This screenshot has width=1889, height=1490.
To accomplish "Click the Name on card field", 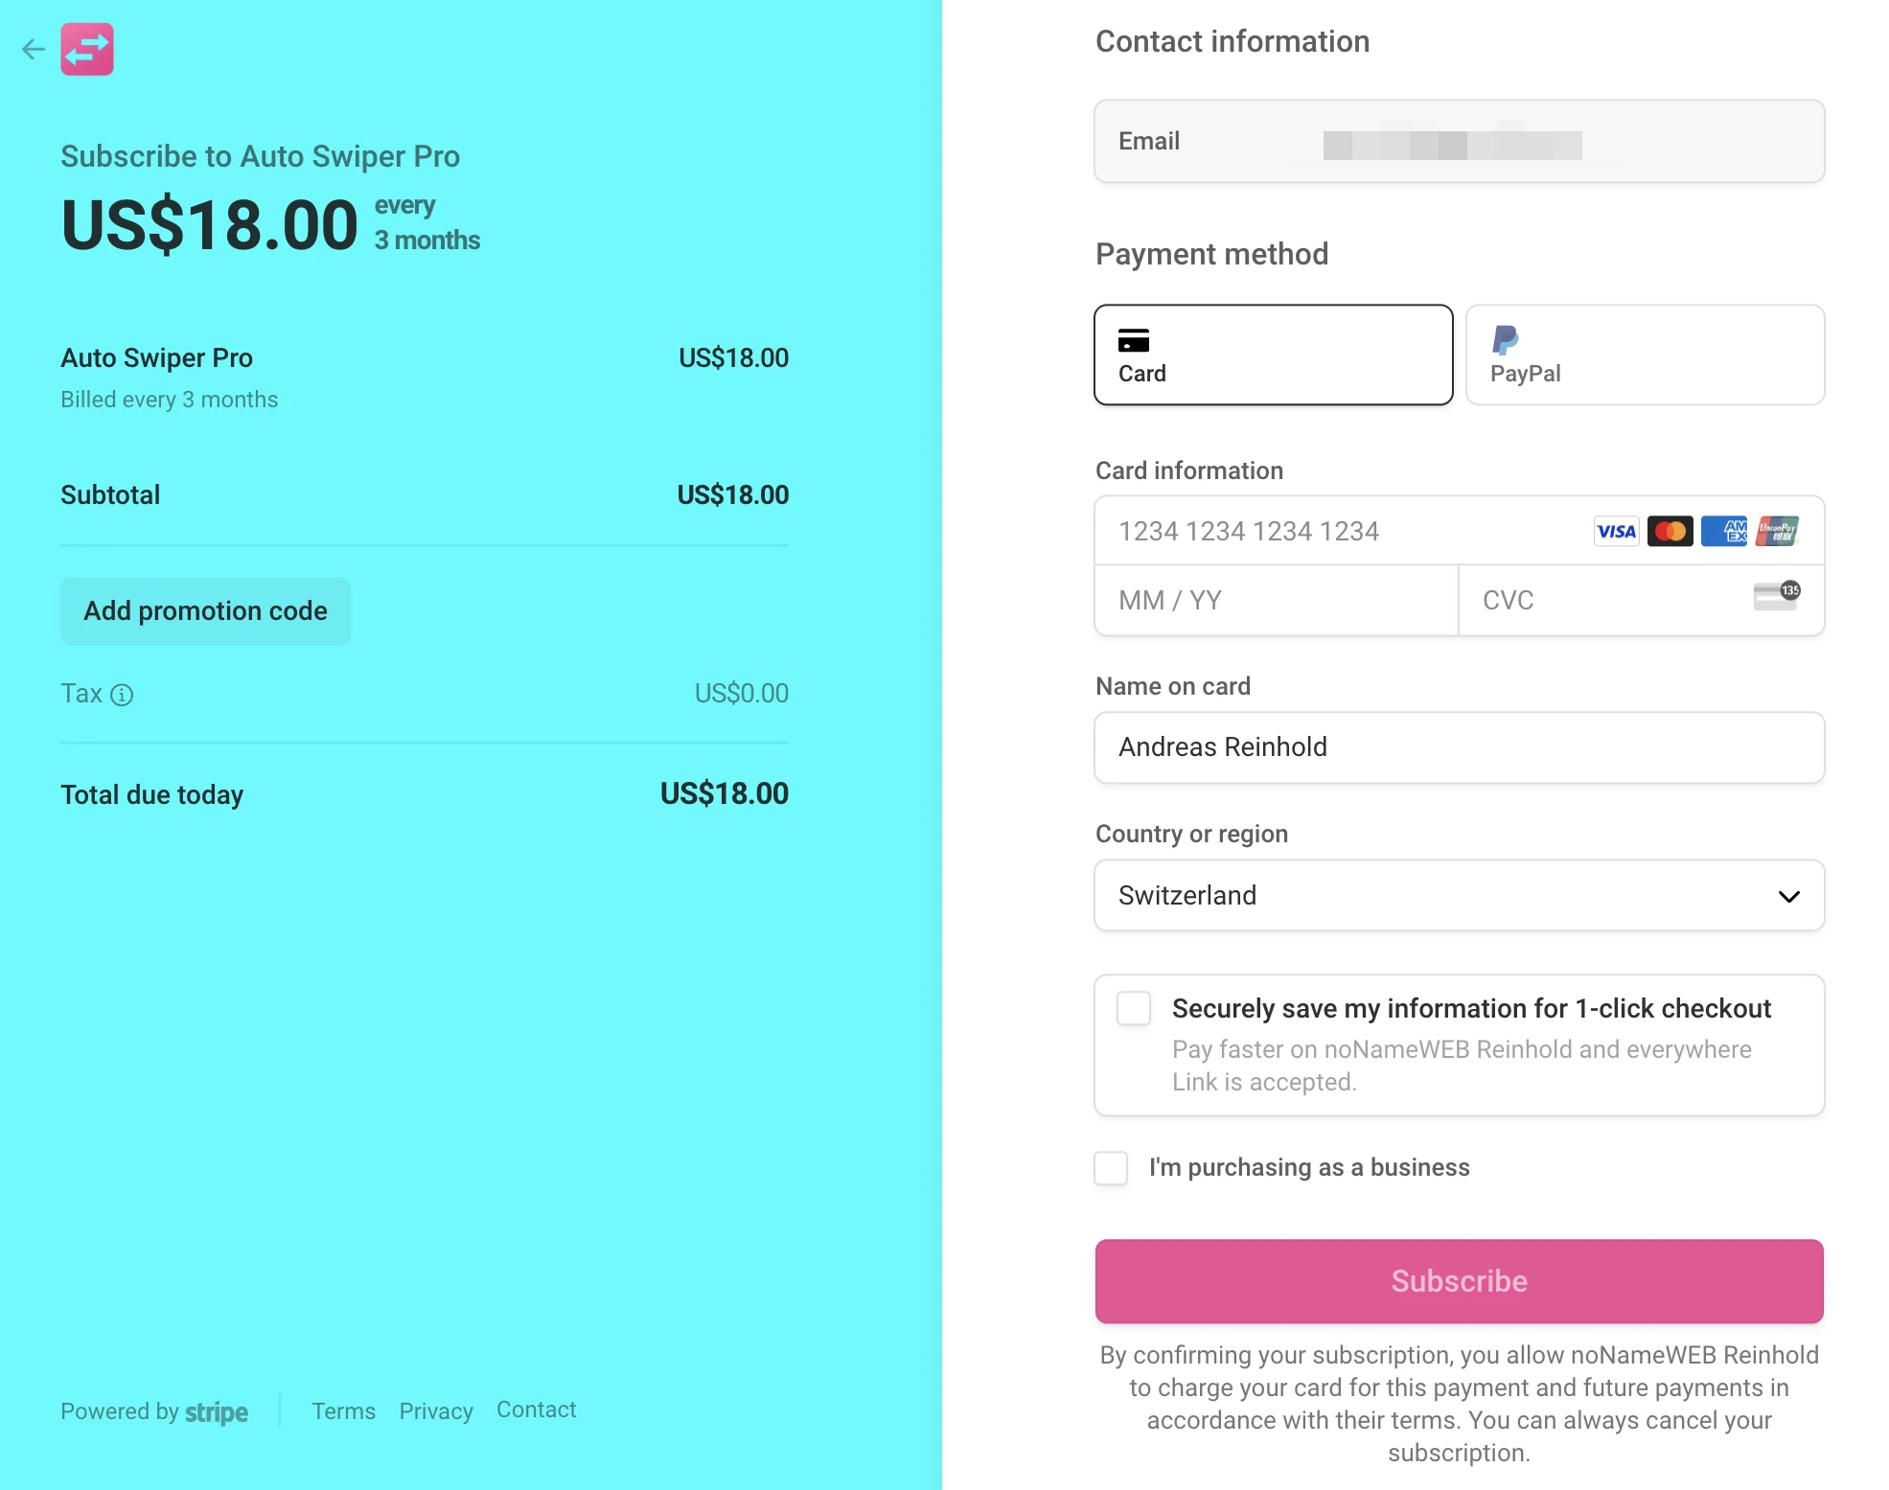I will (x=1459, y=747).
